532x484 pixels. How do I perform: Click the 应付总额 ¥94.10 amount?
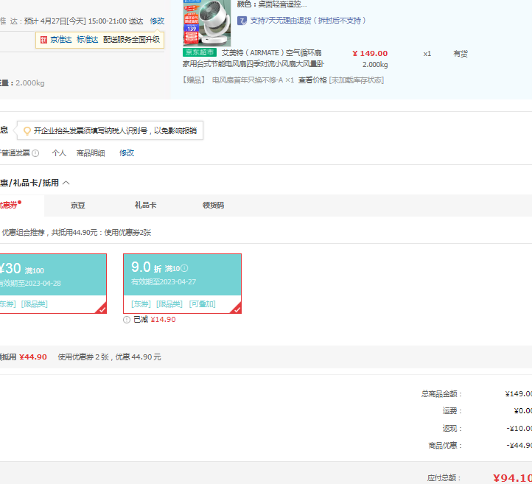(512, 478)
